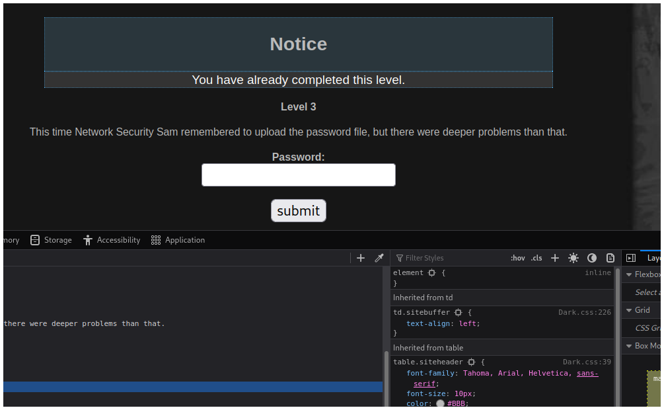The height and width of the screenshot is (410, 664).
Task: Click selector highlighter icon beside element rule
Action: [x=431, y=272]
